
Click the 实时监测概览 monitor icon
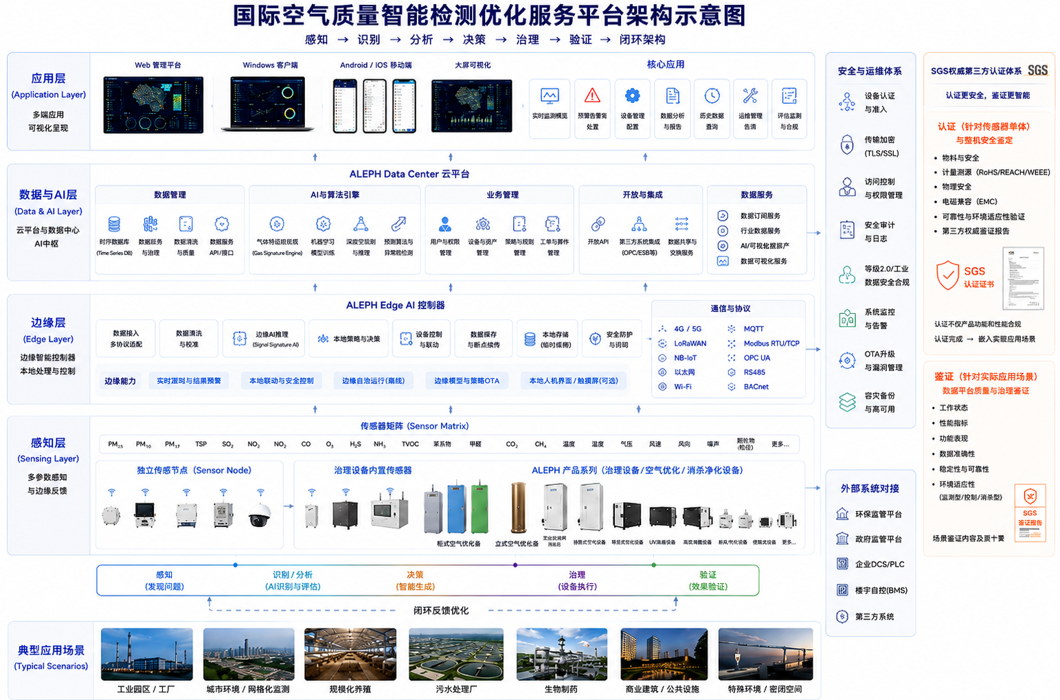click(550, 95)
